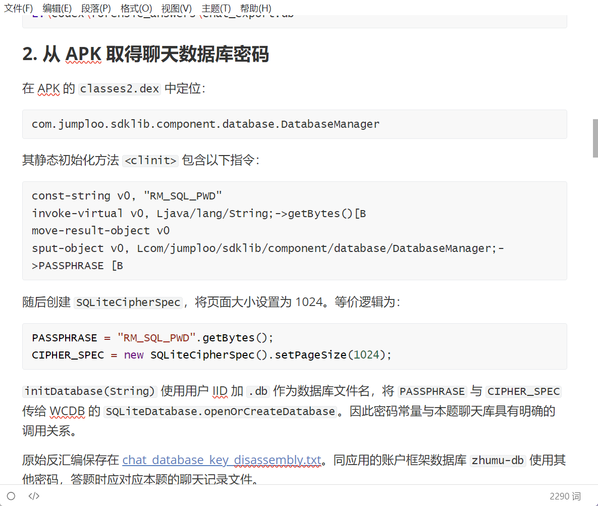Click the invoke-virtual getBytes code line
This screenshot has width=598, height=506.
pyautogui.click(x=199, y=213)
